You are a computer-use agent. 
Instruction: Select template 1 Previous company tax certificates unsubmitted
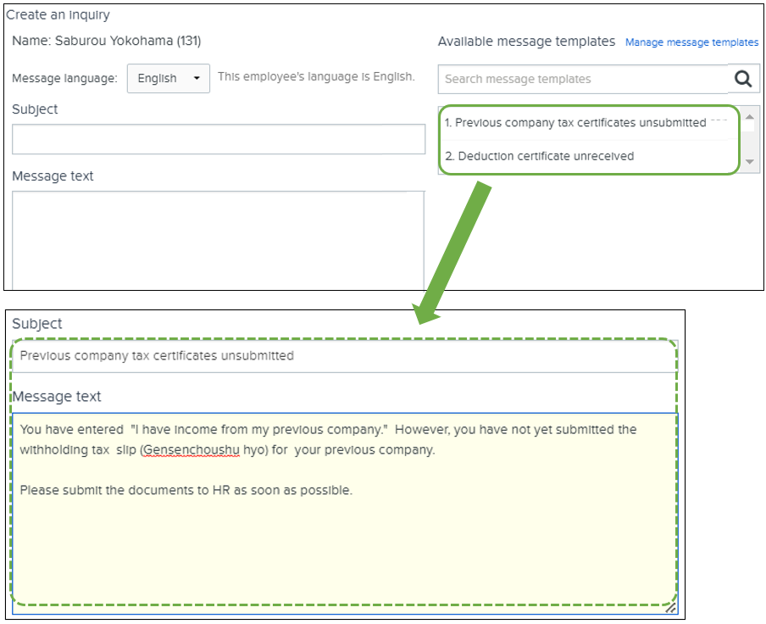tap(575, 122)
